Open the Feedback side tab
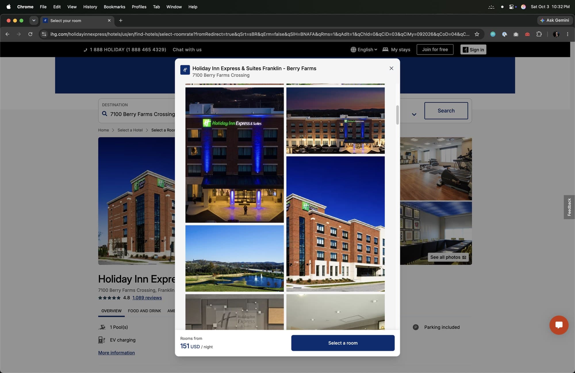 tap(569, 207)
